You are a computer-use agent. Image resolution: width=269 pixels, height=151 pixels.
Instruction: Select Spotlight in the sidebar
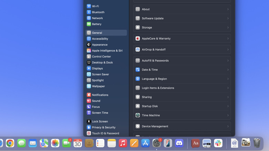(106, 80)
